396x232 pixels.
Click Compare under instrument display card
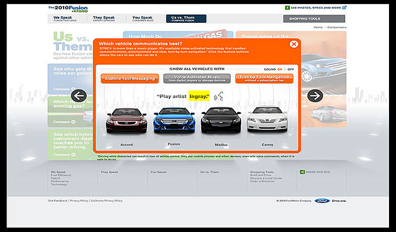coord(64,155)
